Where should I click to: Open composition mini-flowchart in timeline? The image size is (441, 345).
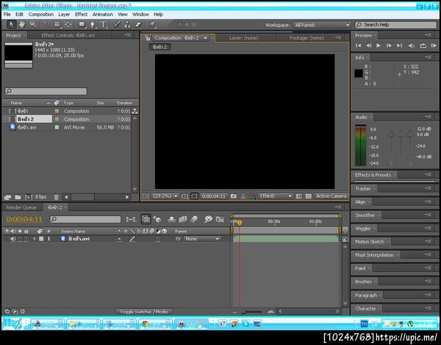pyautogui.click(x=131, y=219)
